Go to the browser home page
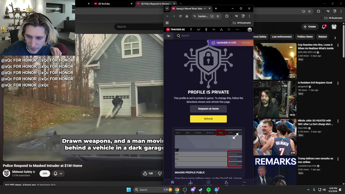Image resolution: width=345 pixels, height=194 pixels. (x=187, y=16)
